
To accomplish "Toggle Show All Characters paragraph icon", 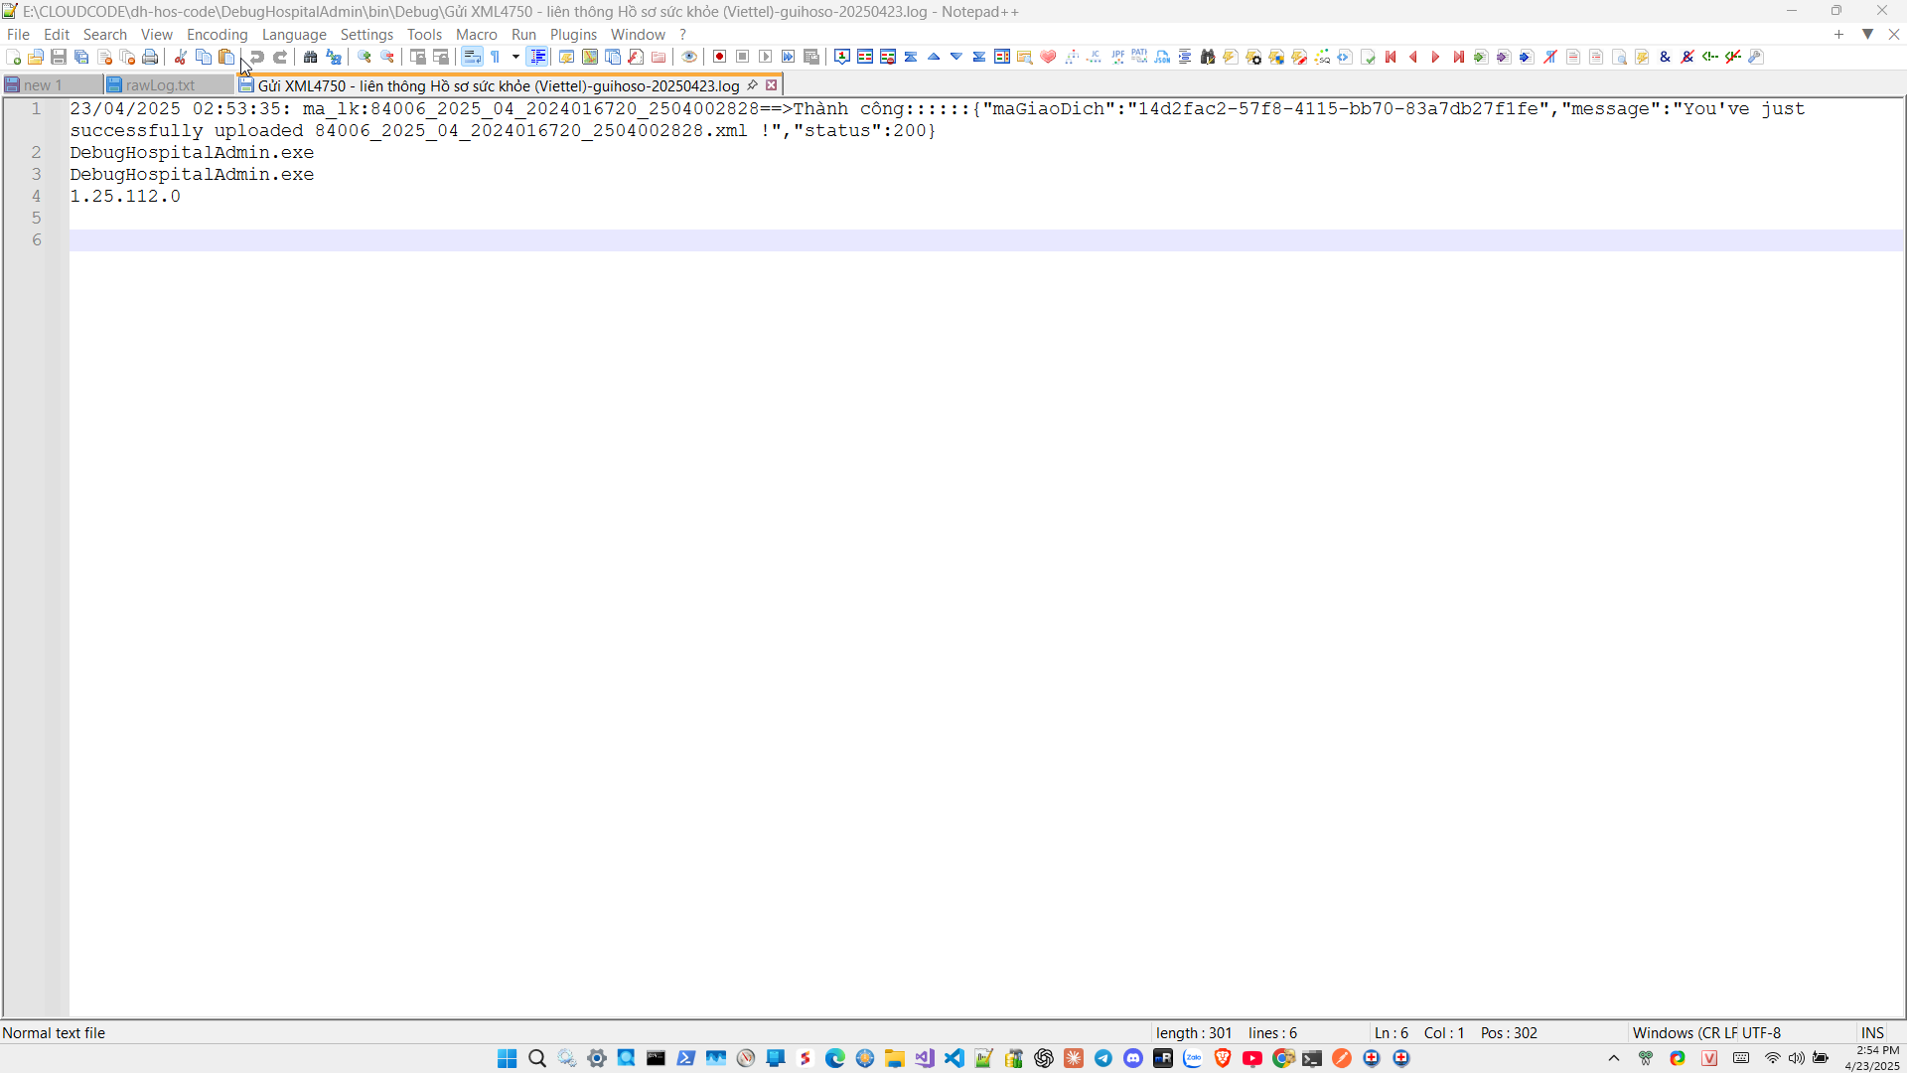I will coord(496,58).
